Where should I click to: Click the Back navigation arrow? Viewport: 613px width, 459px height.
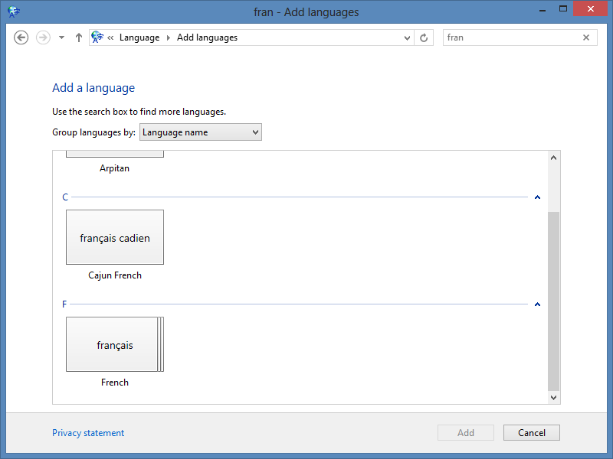coord(21,37)
